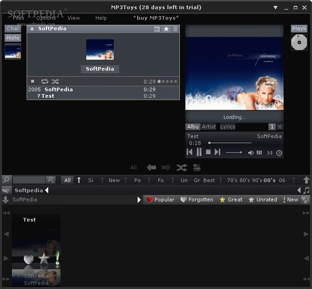Click the CD disc icon under Playli

[299, 42]
